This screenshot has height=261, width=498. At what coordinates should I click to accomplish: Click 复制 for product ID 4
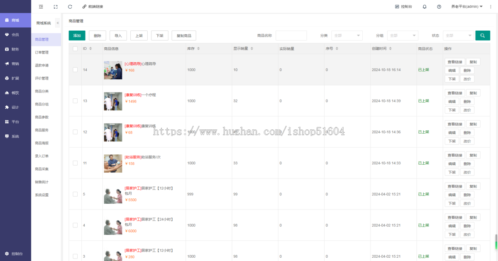coord(473,217)
